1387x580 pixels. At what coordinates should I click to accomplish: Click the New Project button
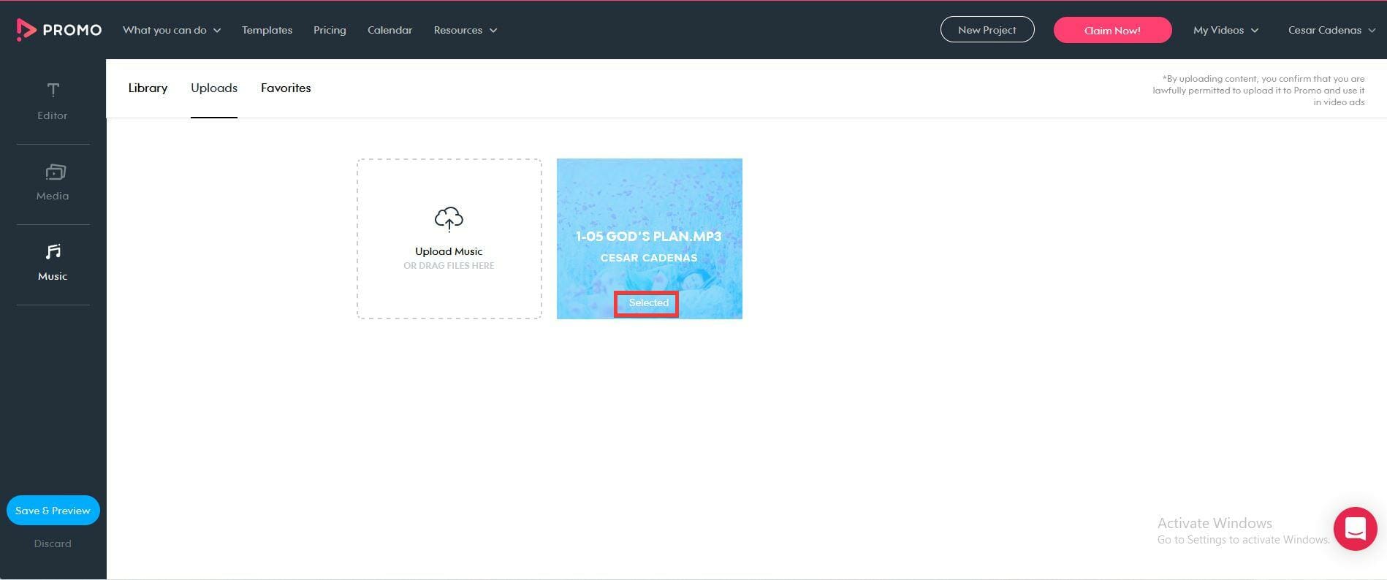coord(987,30)
